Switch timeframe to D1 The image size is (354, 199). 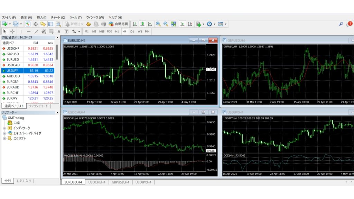pos(132,31)
